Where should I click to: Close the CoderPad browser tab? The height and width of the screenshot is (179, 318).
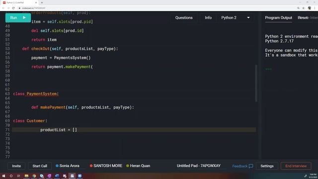[x=36, y=2]
